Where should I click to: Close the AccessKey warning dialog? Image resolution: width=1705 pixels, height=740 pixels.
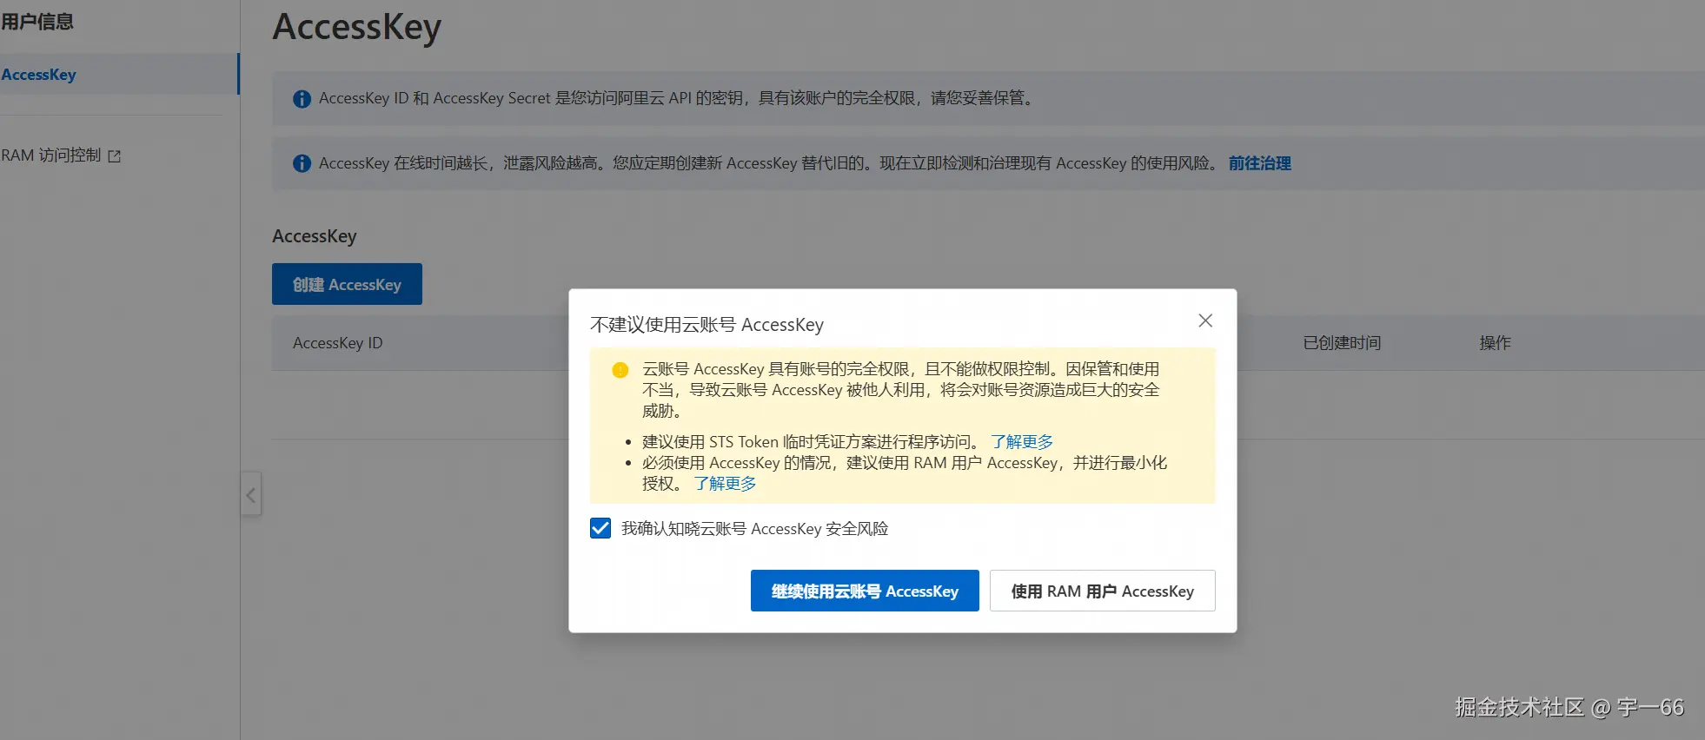[1204, 320]
